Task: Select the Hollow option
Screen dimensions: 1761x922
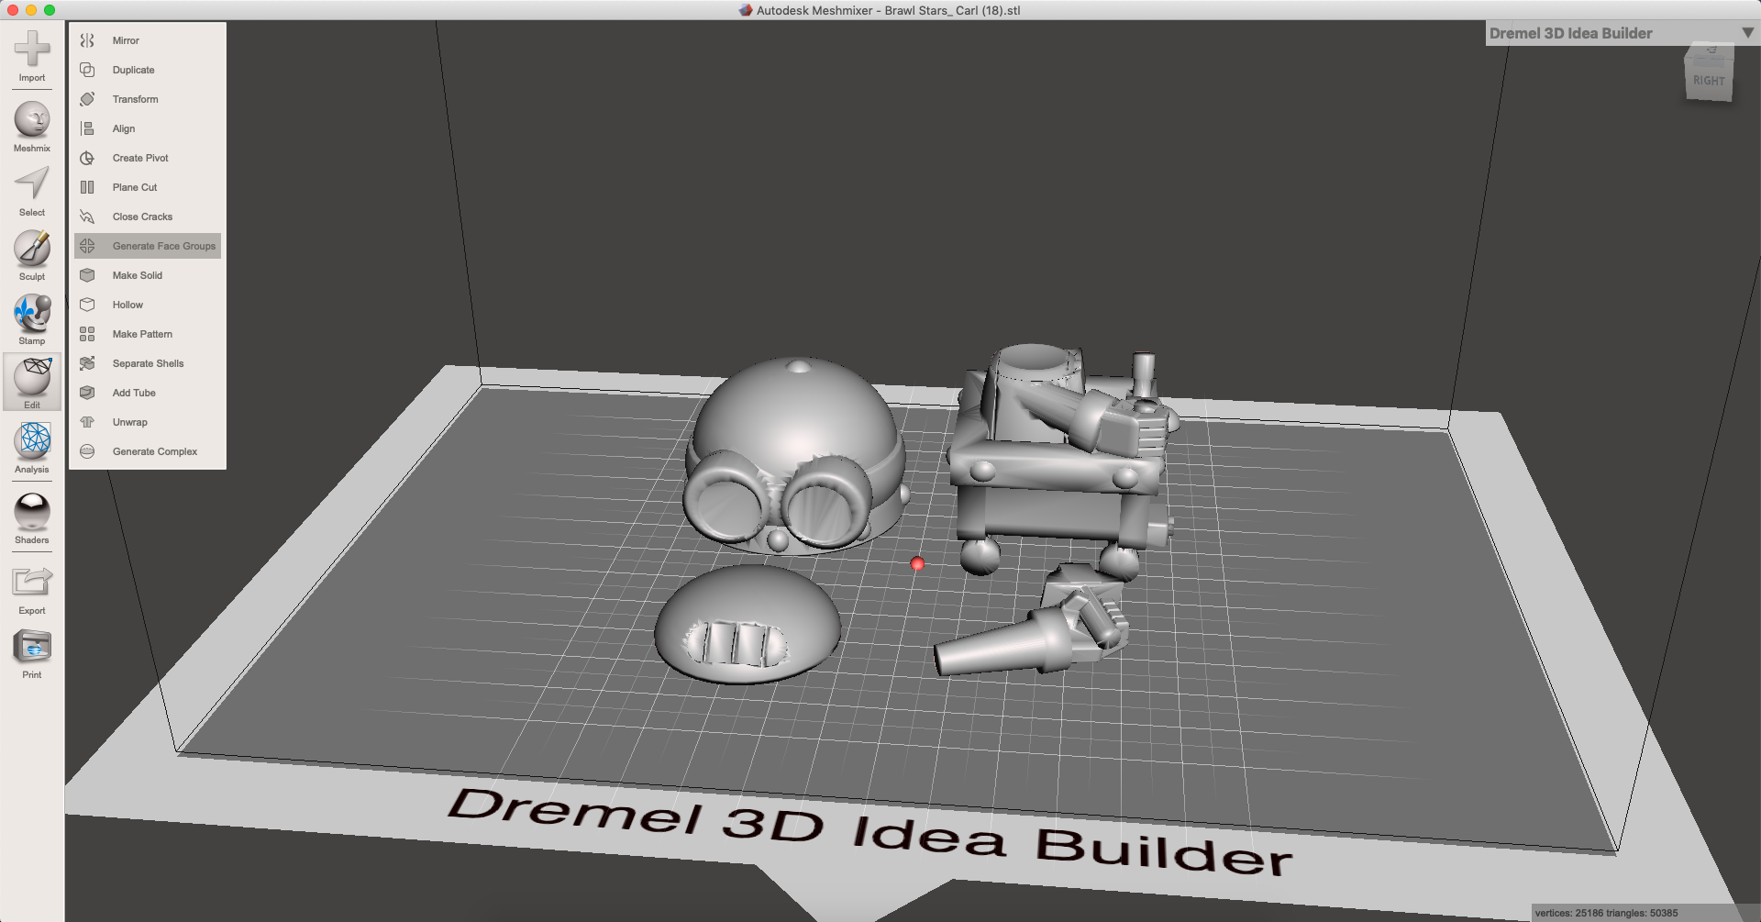Action: click(x=148, y=305)
